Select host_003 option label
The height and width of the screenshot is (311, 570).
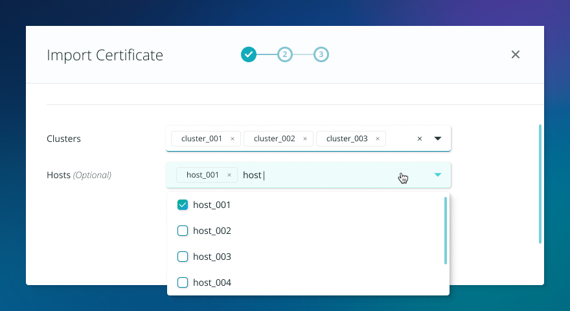[x=212, y=257]
